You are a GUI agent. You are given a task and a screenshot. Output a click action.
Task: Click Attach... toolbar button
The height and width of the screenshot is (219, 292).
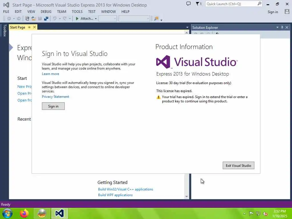click(87, 19)
